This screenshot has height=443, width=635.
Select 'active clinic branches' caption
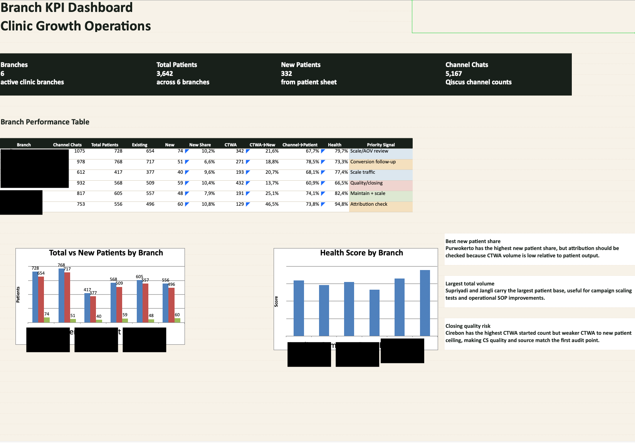32,82
